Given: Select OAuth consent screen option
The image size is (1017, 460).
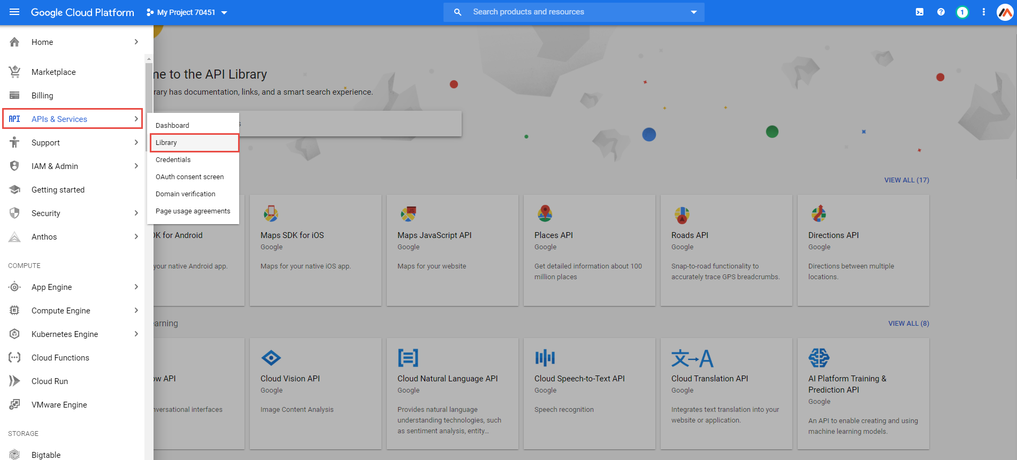Looking at the screenshot, I should (193, 177).
